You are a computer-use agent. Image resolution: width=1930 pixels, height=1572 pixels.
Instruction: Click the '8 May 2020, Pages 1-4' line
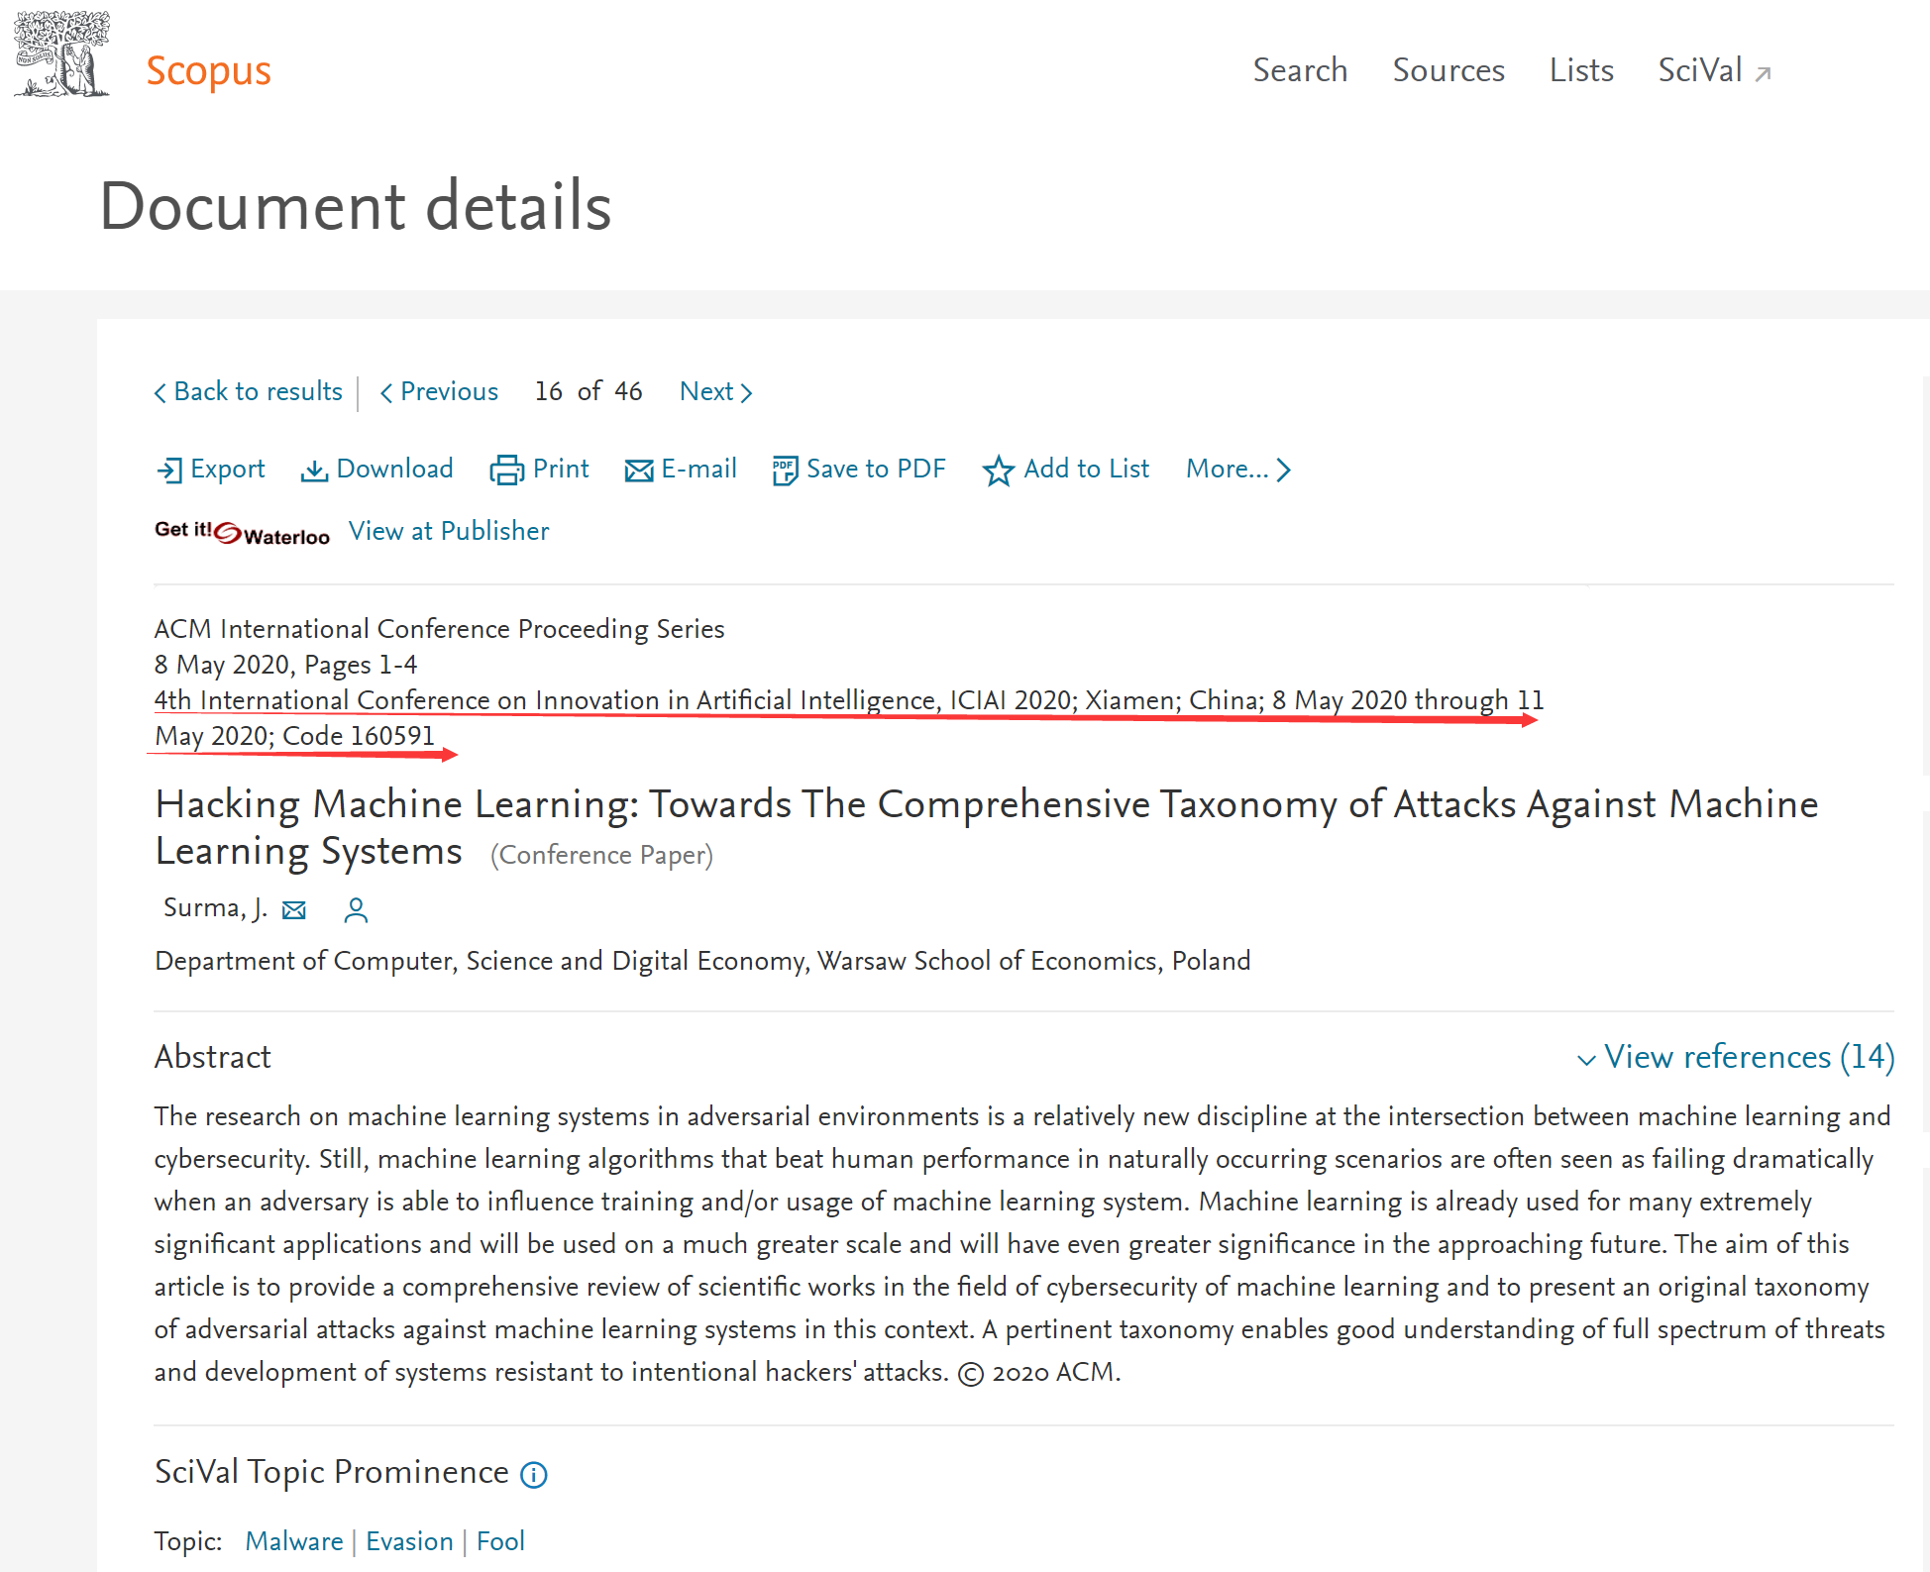coord(285,665)
